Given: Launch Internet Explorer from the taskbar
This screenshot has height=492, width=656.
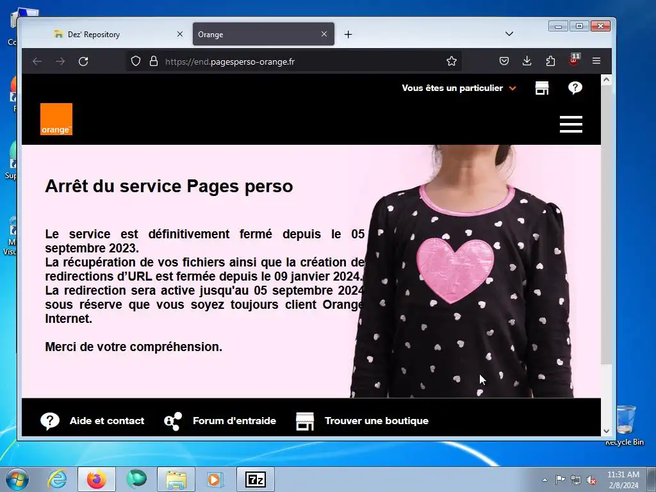Looking at the screenshot, I should coord(57,479).
